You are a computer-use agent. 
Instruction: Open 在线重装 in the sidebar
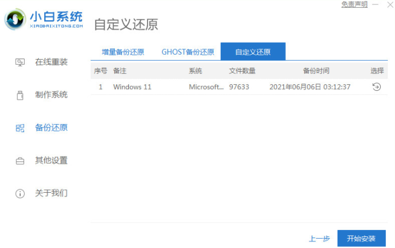(51, 62)
